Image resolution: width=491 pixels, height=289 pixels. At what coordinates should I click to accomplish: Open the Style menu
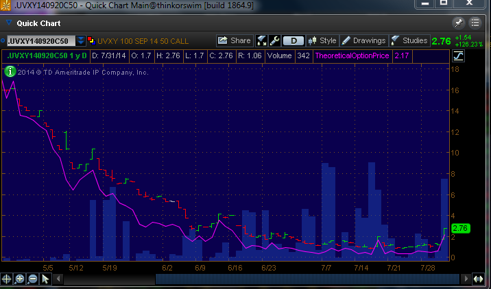(x=322, y=40)
